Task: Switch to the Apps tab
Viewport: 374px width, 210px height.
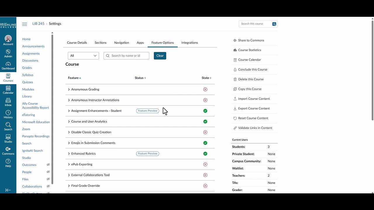Action: point(140,43)
